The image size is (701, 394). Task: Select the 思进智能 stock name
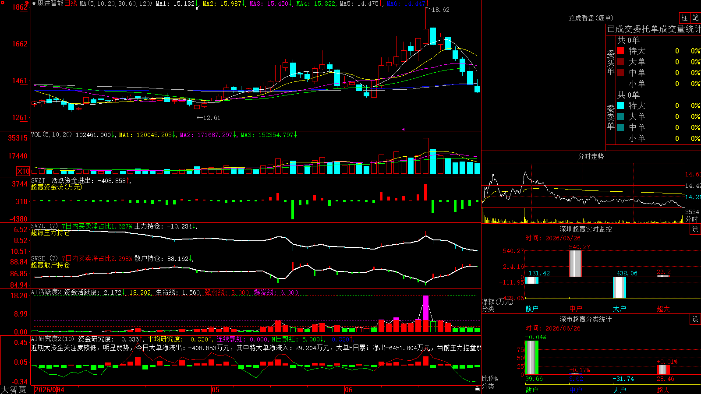pos(50,4)
